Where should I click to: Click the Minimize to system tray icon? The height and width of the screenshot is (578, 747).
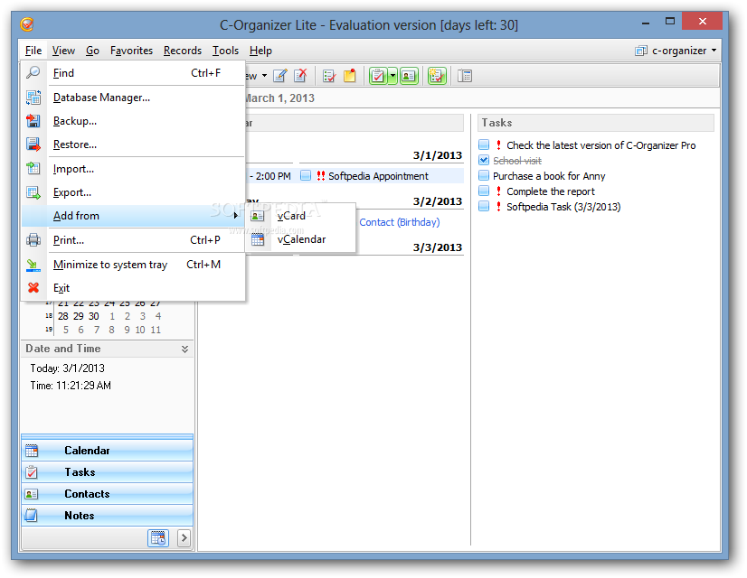tap(33, 265)
